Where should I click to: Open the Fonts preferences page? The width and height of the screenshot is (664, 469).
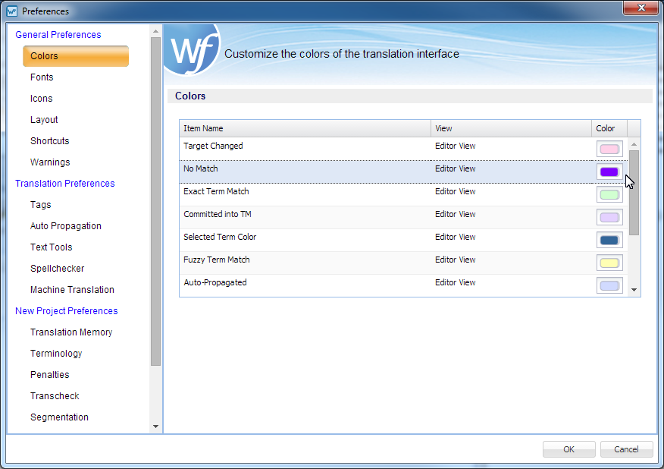[x=42, y=77]
